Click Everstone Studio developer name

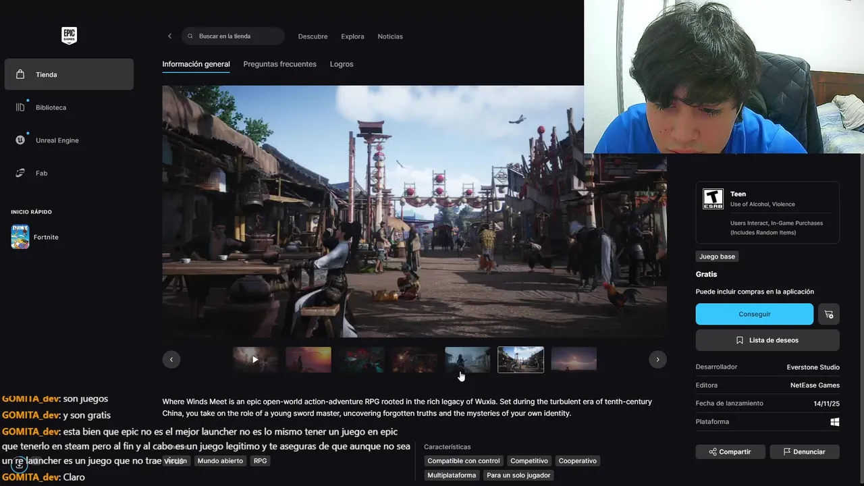click(x=813, y=367)
